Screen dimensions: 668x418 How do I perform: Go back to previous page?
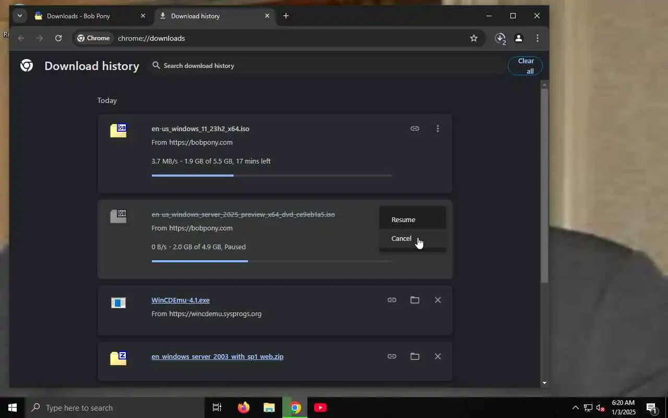(x=21, y=38)
